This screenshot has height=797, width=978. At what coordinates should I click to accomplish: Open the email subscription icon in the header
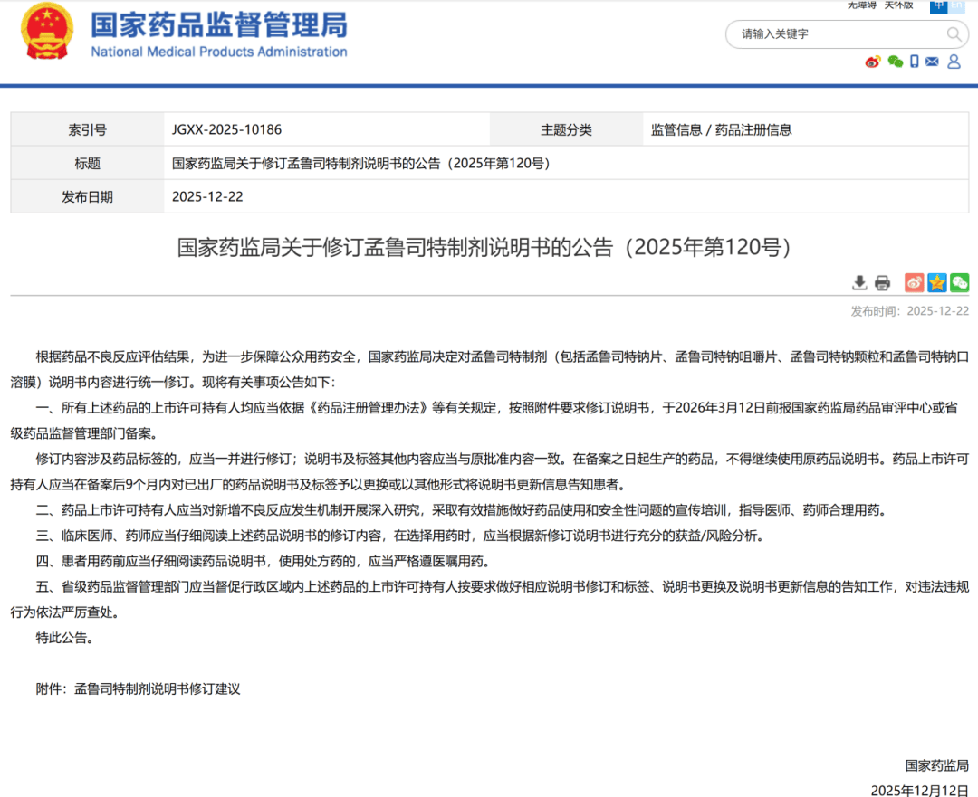[x=934, y=62]
